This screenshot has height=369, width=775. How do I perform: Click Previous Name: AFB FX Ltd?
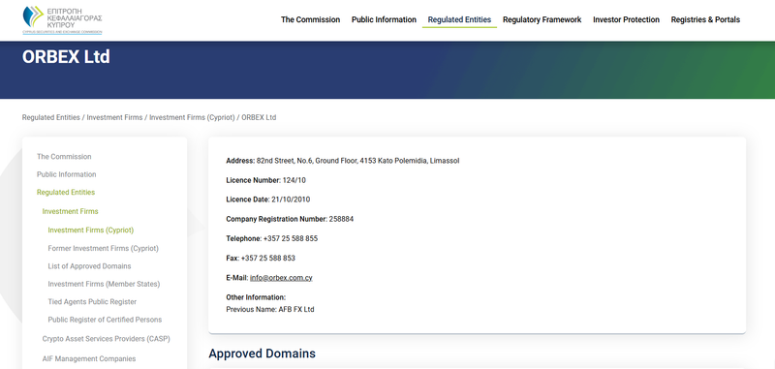(270, 310)
